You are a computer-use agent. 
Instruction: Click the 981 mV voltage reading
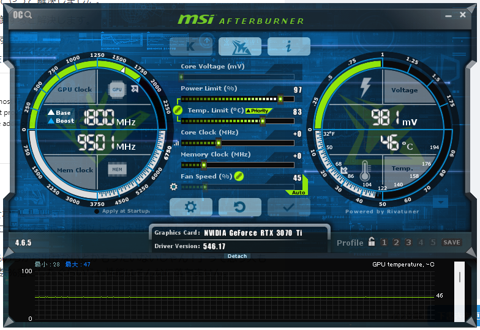(x=394, y=119)
